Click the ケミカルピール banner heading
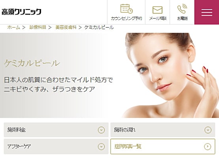Viewport: 219px width, 158px height. [x=32, y=63]
